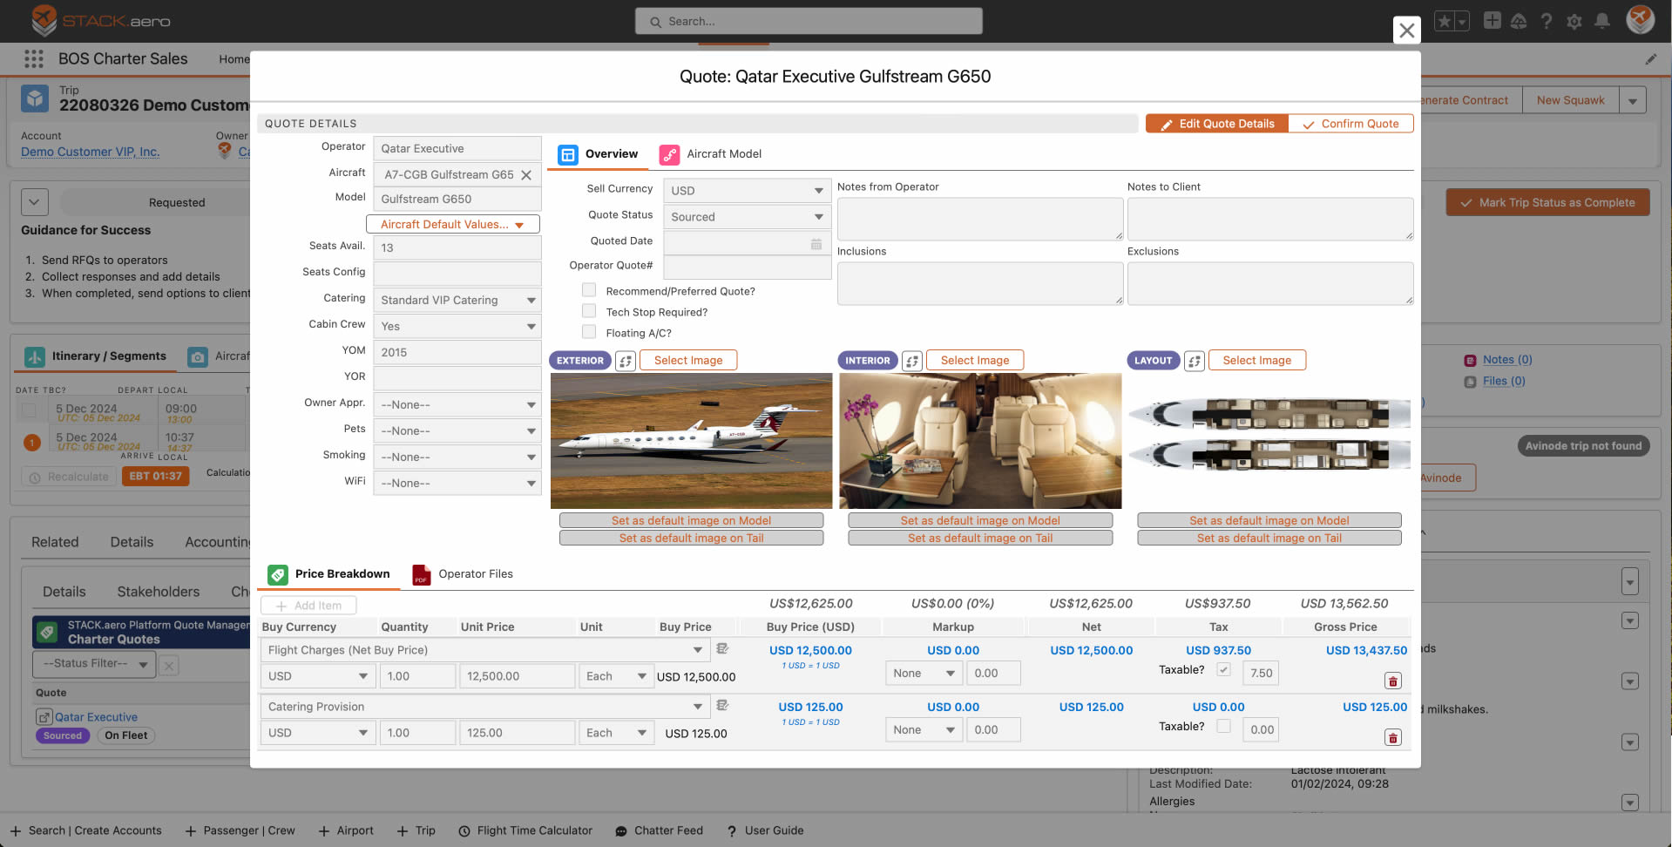Viewport: 1672px width, 847px height.
Task: Click the Operator Quote# field
Action: (x=748, y=268)
